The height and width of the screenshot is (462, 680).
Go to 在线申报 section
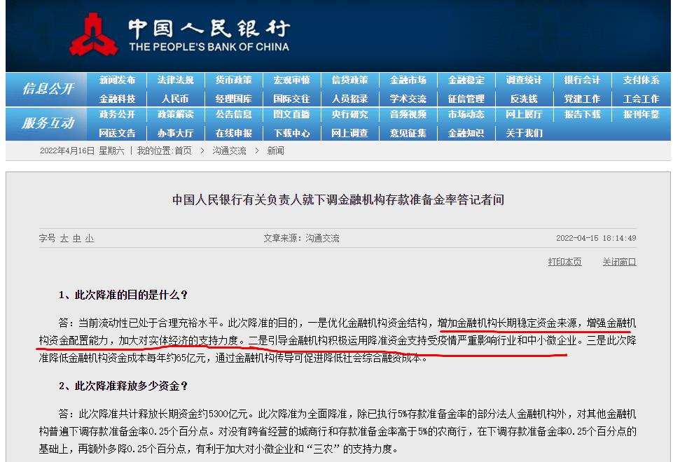[x=233, y=133]
